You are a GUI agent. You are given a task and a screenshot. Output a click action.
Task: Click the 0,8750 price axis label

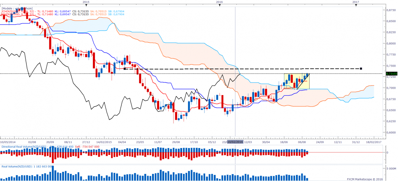[391, 10]
